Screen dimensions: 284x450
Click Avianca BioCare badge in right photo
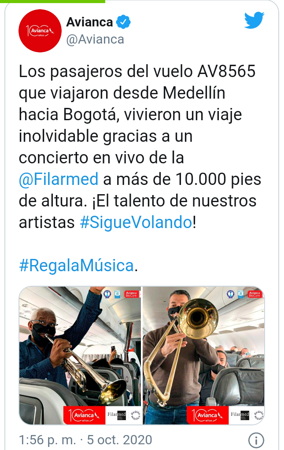(254, 294)
